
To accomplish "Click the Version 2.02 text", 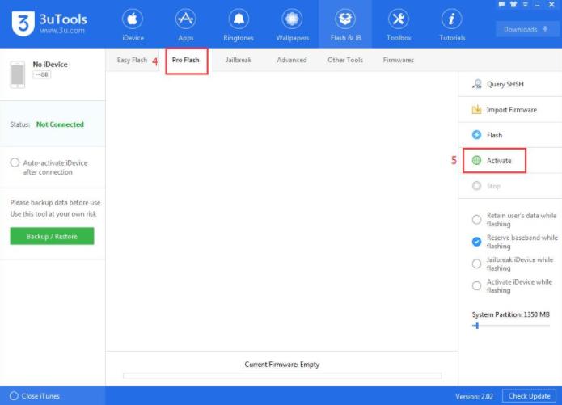I will coord(474,396).
